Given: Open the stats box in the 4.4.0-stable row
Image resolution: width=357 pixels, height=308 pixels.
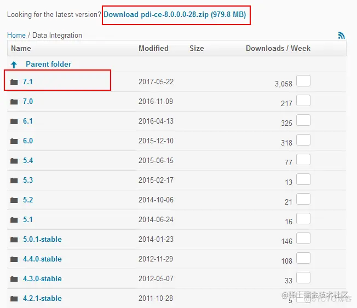Looking at the screenshot, I should 303,258.
